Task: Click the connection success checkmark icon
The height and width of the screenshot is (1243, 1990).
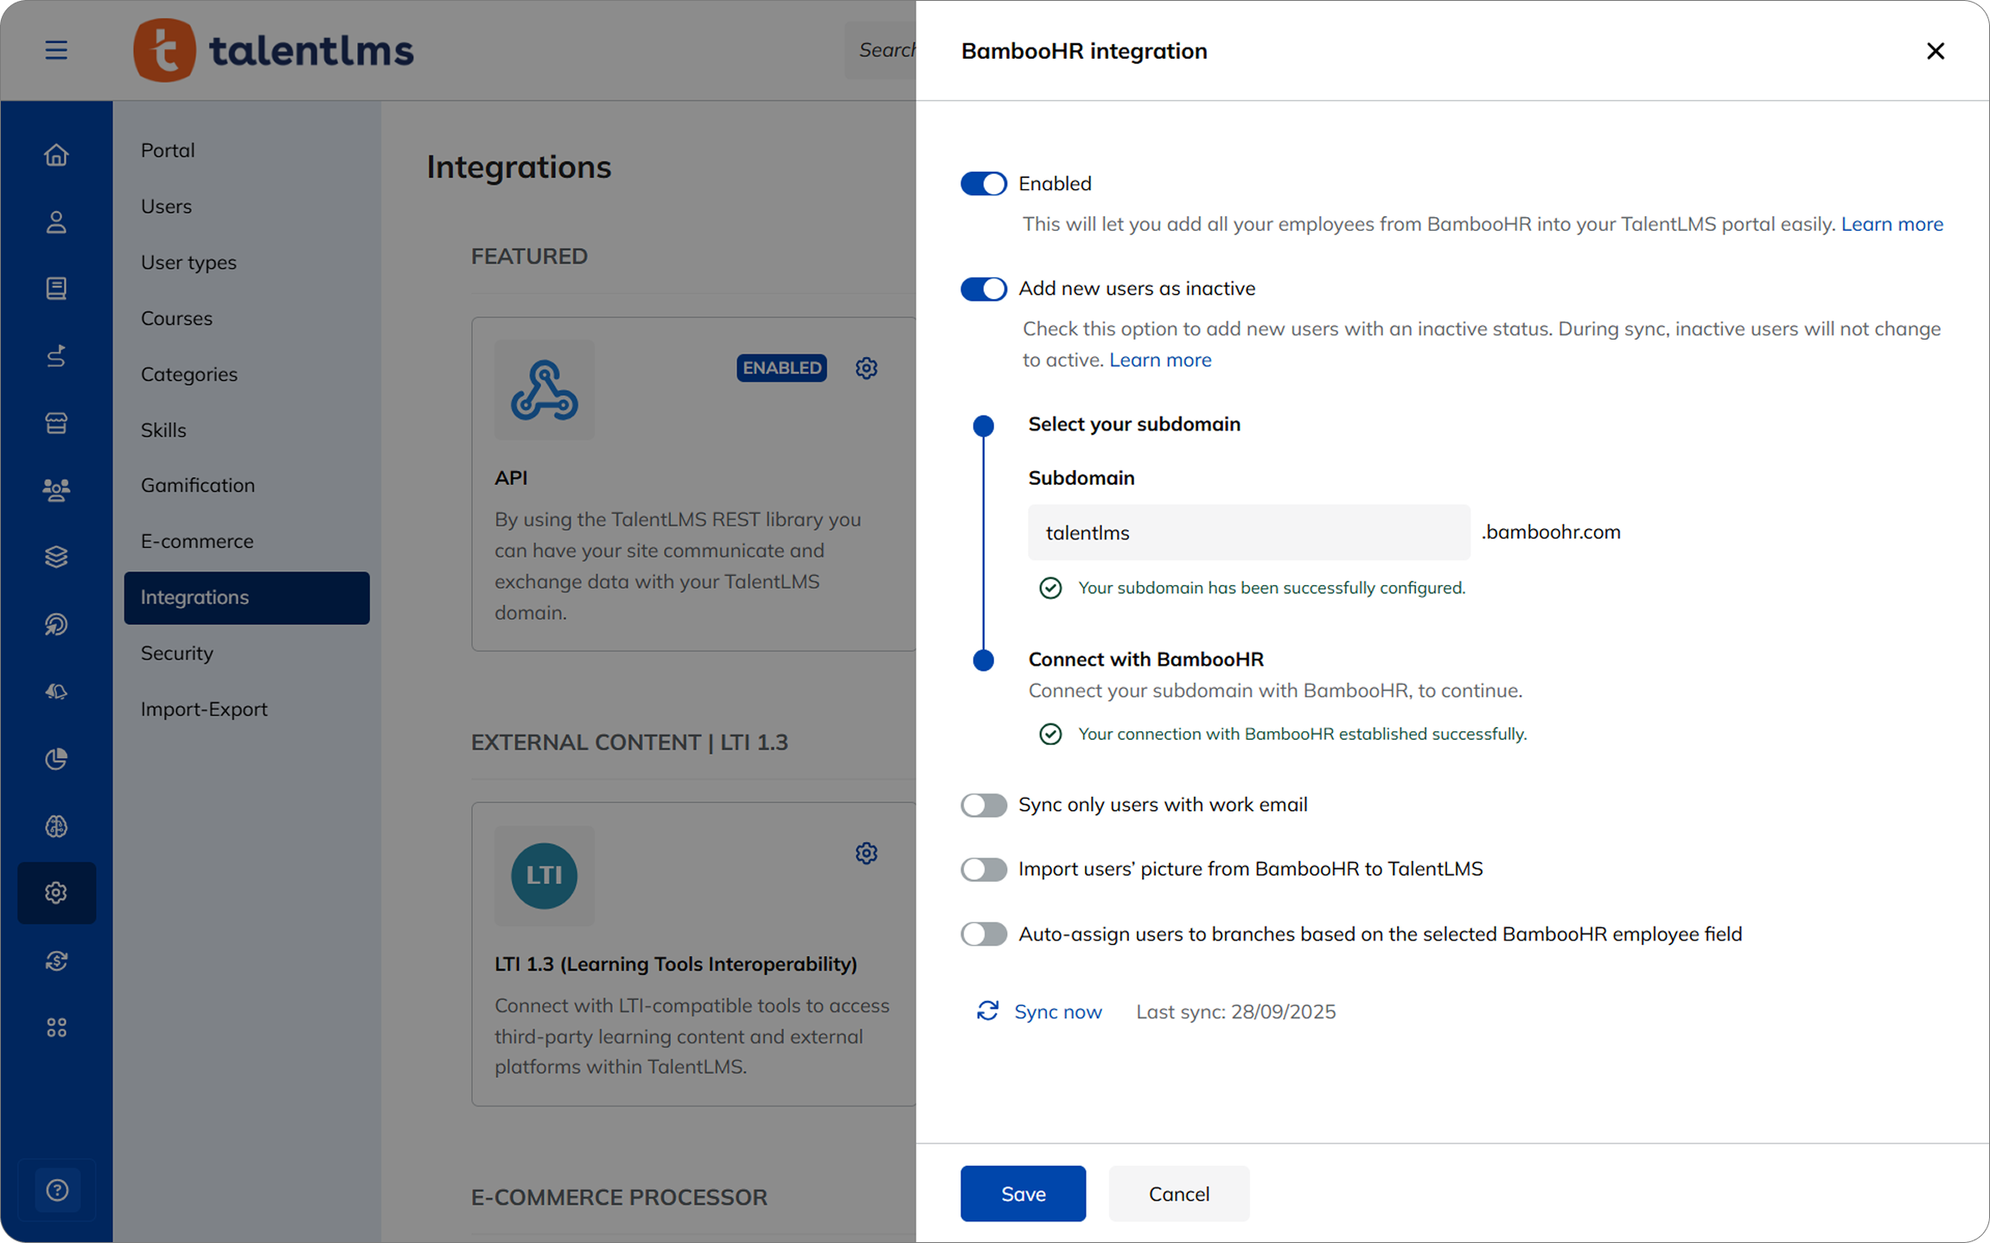Action: pyautogui.click(x=1050, y=734)
